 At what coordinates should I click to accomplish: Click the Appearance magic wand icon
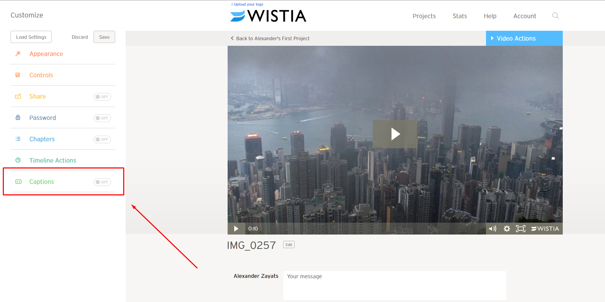tap(18, 53)
